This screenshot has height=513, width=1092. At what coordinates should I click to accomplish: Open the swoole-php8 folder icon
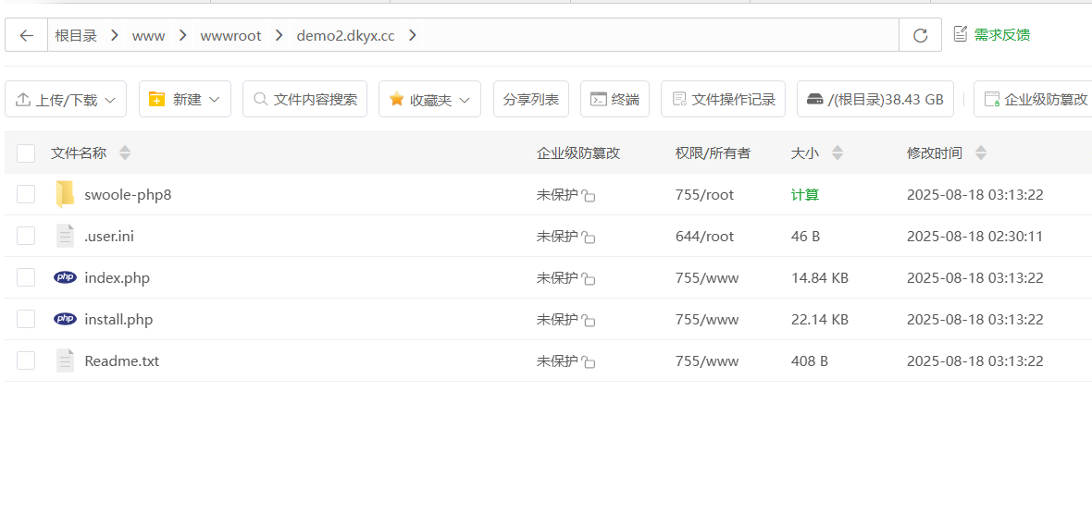(65, 194)
